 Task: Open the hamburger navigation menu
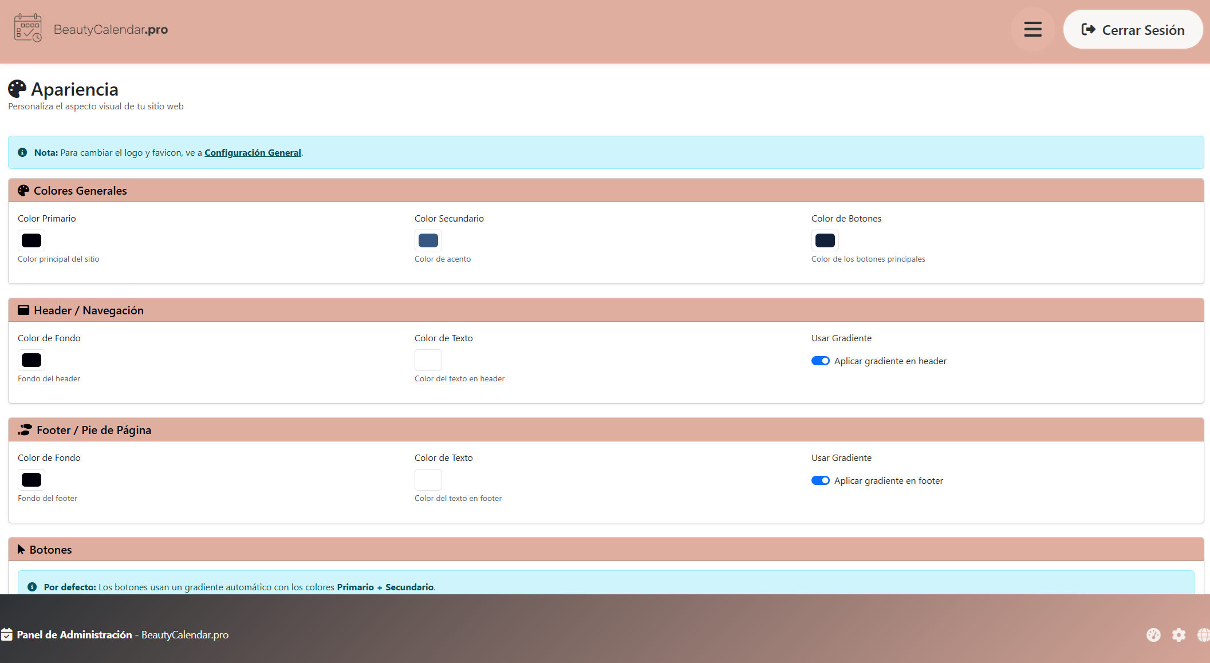[1032, 29]
